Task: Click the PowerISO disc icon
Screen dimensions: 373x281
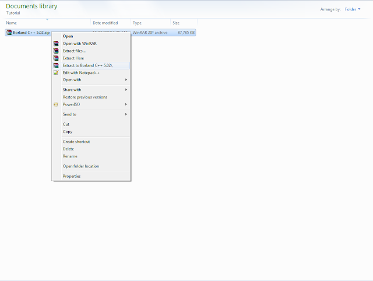Action: (x=56, y=104)
